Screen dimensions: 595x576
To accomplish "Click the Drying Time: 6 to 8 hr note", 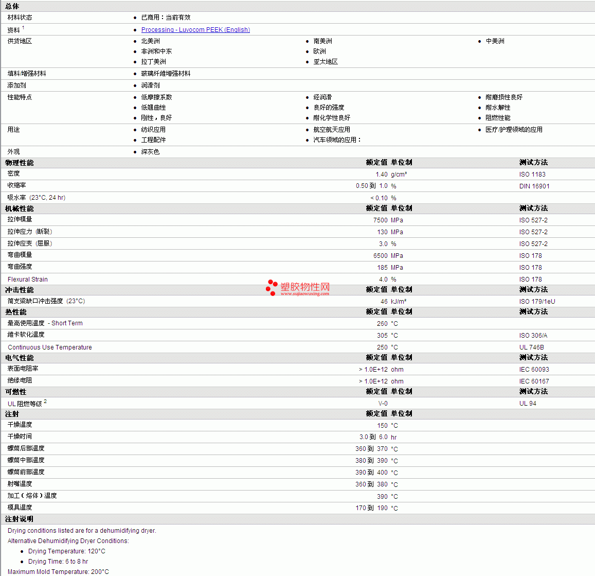I will [58, 561].
